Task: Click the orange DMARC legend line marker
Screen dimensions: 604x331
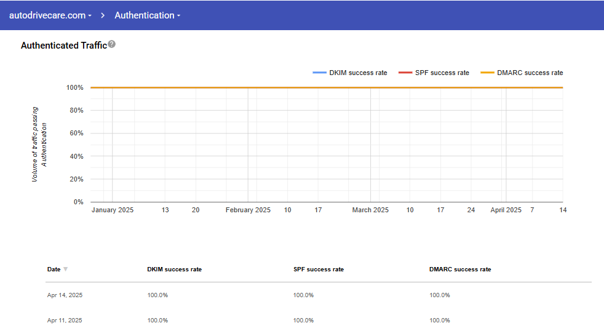Action: click(x=487, y=73)
